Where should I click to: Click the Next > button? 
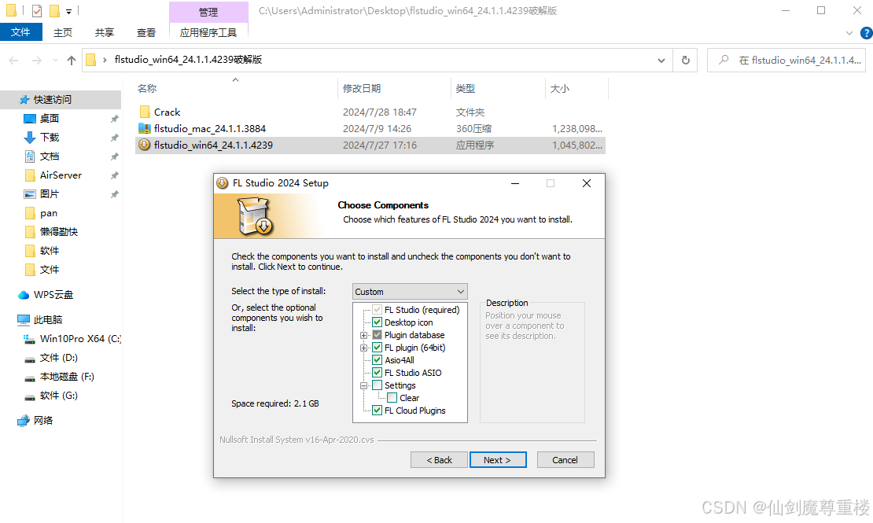point(498,460)
